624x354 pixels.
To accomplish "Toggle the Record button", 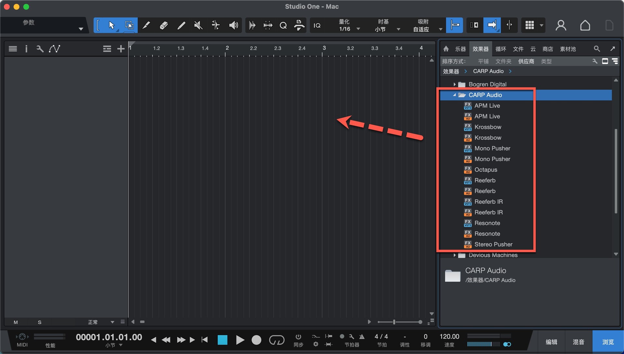I will click(256, 340).
